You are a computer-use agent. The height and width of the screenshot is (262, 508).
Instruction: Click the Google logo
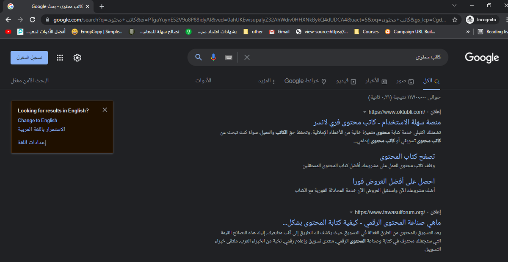coord(482,58)
